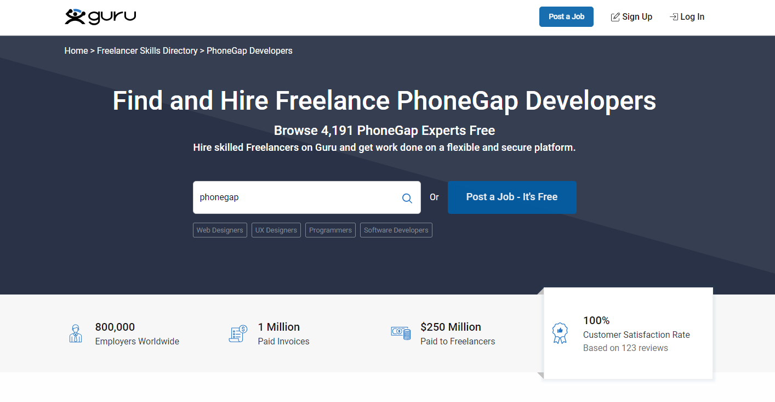The height and width of the screenshot is (402, 775).
Task: Open Freelancer Skills Directory breadcrumb
Action: click(147, 51)
